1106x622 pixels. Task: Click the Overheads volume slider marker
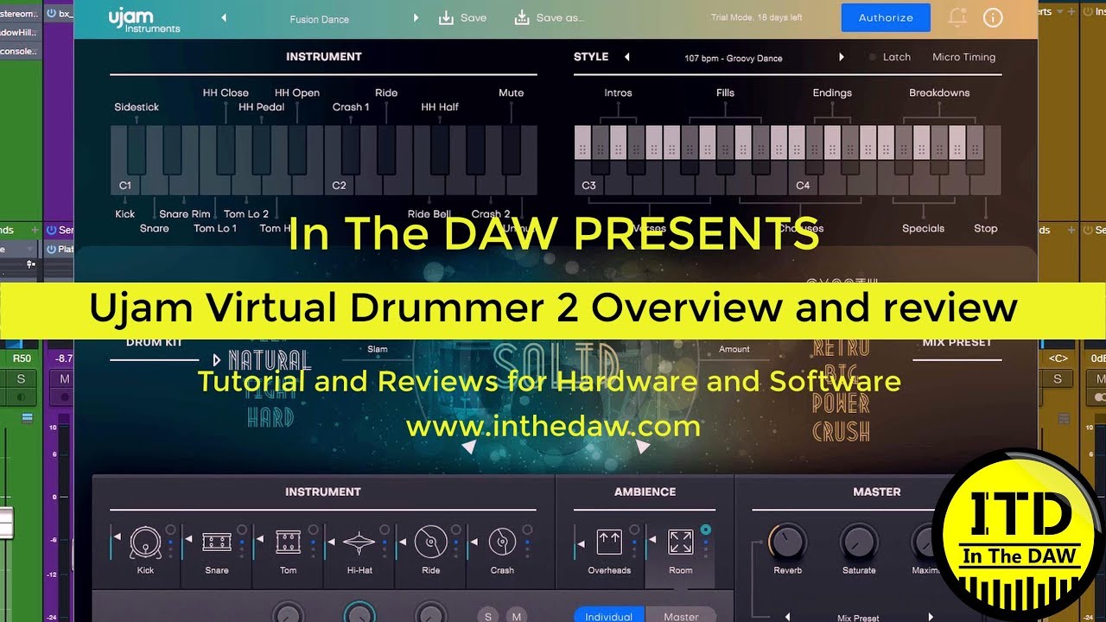[x=580, y=543]
